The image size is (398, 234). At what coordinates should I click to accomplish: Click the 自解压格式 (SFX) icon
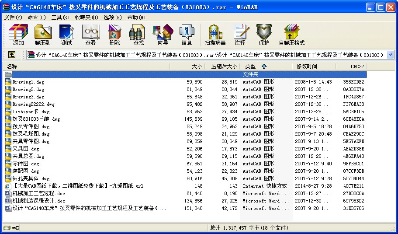[x=291, y=35]
